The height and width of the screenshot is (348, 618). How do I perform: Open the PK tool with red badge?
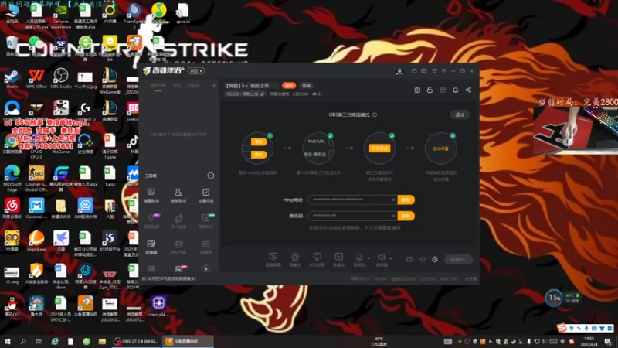[x=179, y=268]
